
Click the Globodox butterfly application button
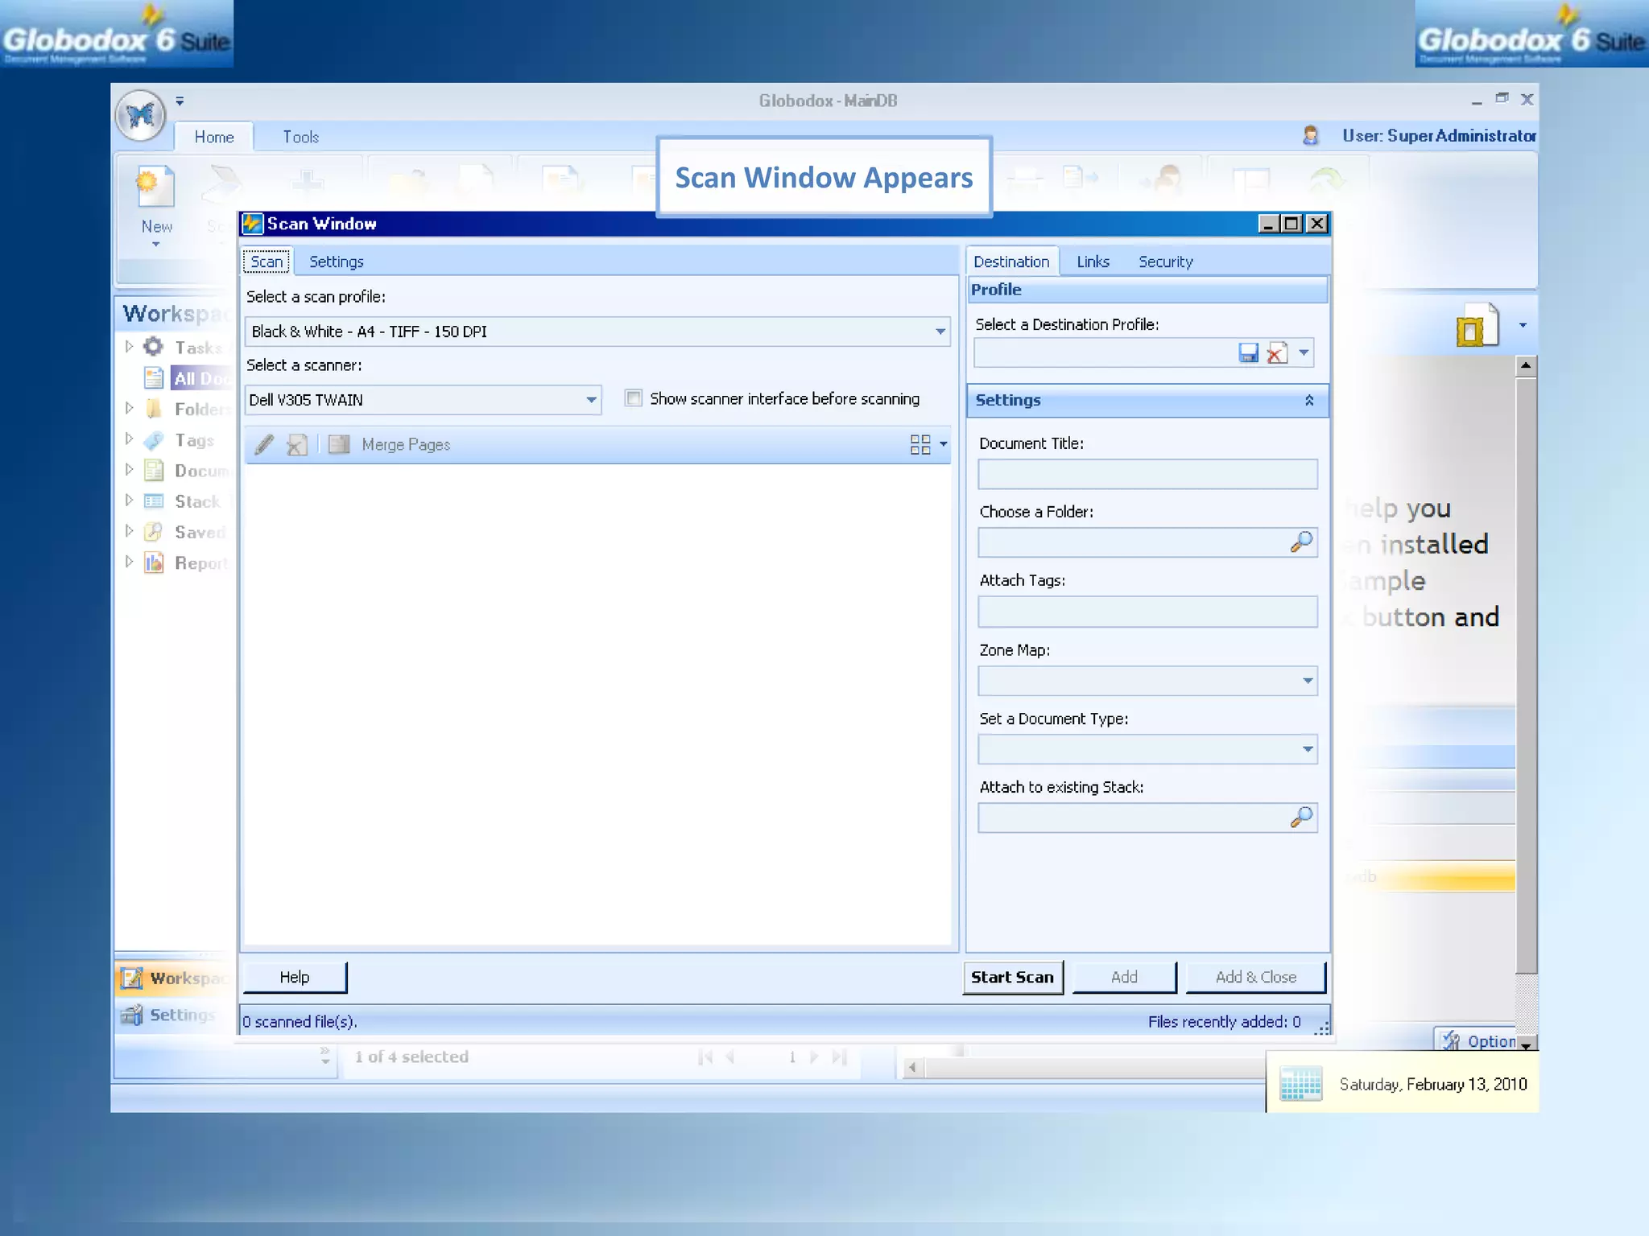click(140, 115)
